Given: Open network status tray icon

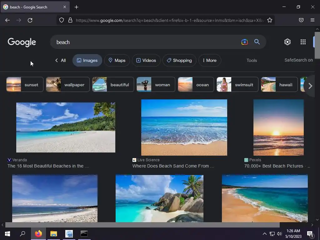Looking at the screenshot, I should click(x=272, y=234).
